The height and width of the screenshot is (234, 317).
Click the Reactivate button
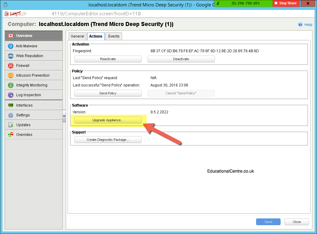tap(108, 59)
